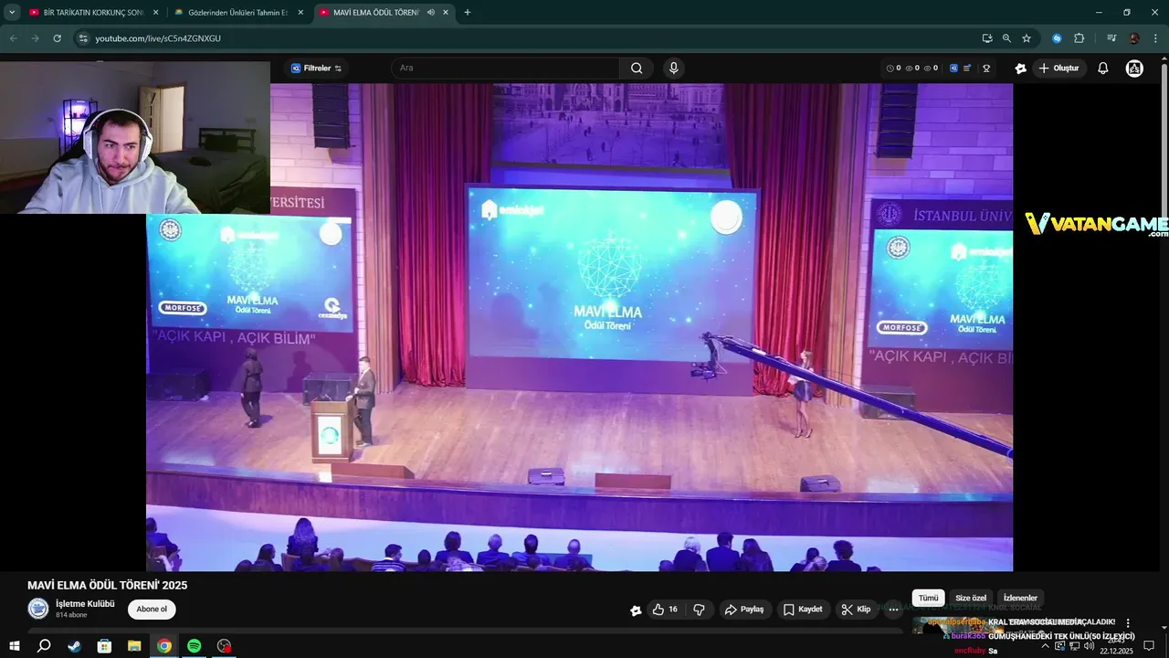
Task: Like the video with thumbs-up
Action: 665,610
